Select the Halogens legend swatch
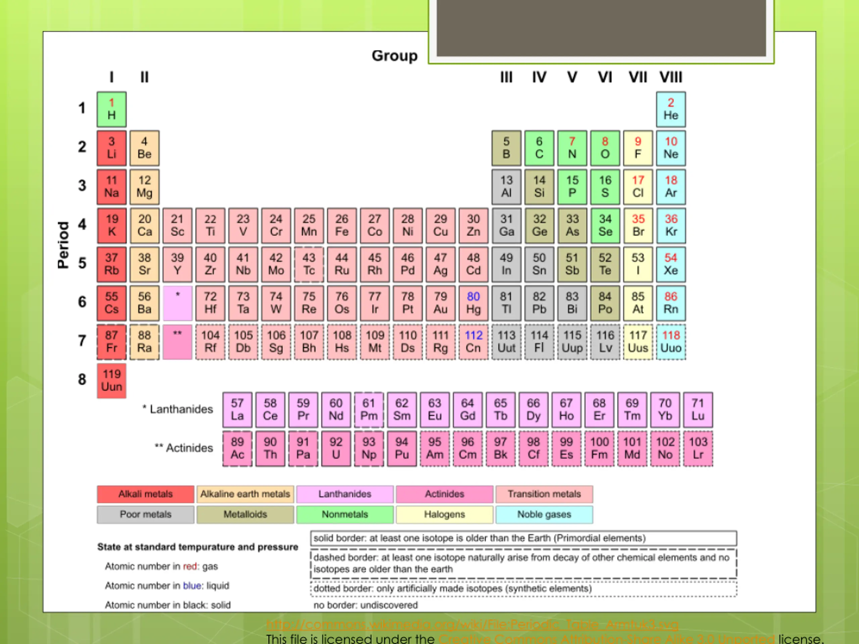 (x=444, y=514)
